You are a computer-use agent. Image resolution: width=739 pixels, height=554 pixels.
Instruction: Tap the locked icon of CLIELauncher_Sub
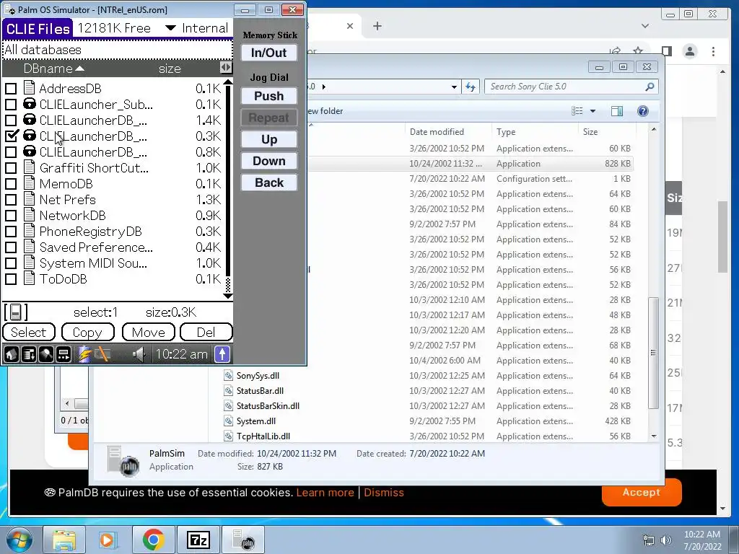pos(29,104)
